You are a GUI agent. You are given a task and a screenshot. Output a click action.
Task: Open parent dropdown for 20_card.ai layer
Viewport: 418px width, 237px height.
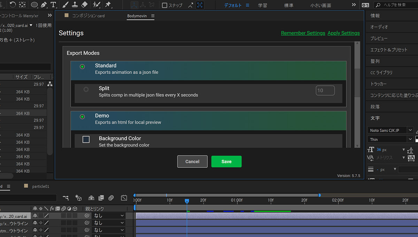tap(108, 216)
